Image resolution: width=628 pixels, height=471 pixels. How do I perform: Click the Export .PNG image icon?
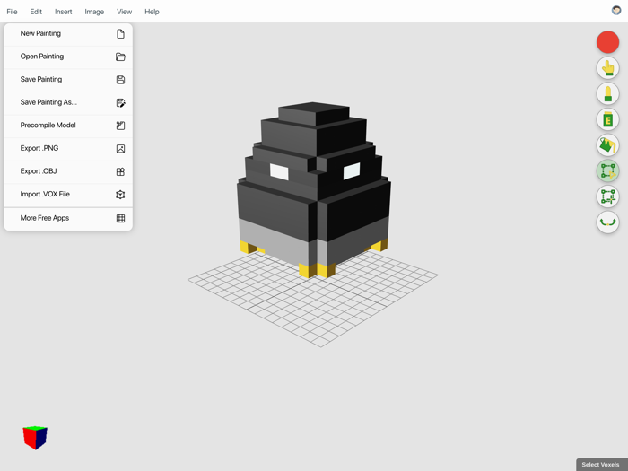point(120,149)
